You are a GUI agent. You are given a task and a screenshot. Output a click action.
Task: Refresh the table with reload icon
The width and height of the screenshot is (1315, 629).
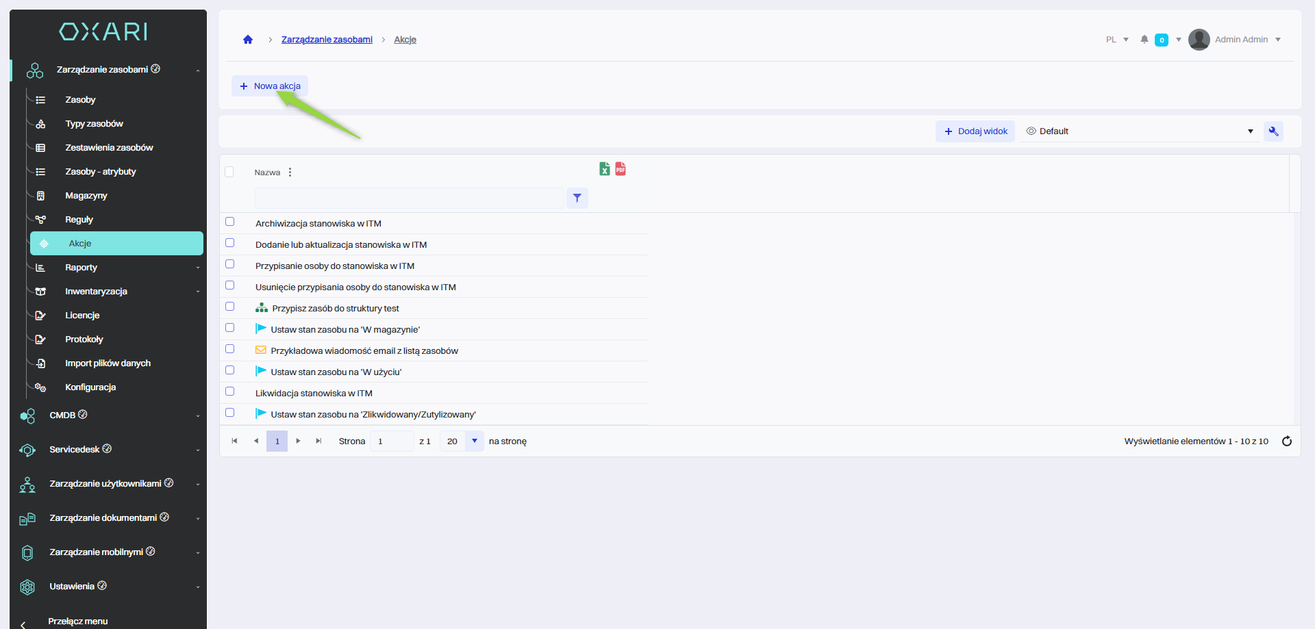click(x=1286, y=441)
